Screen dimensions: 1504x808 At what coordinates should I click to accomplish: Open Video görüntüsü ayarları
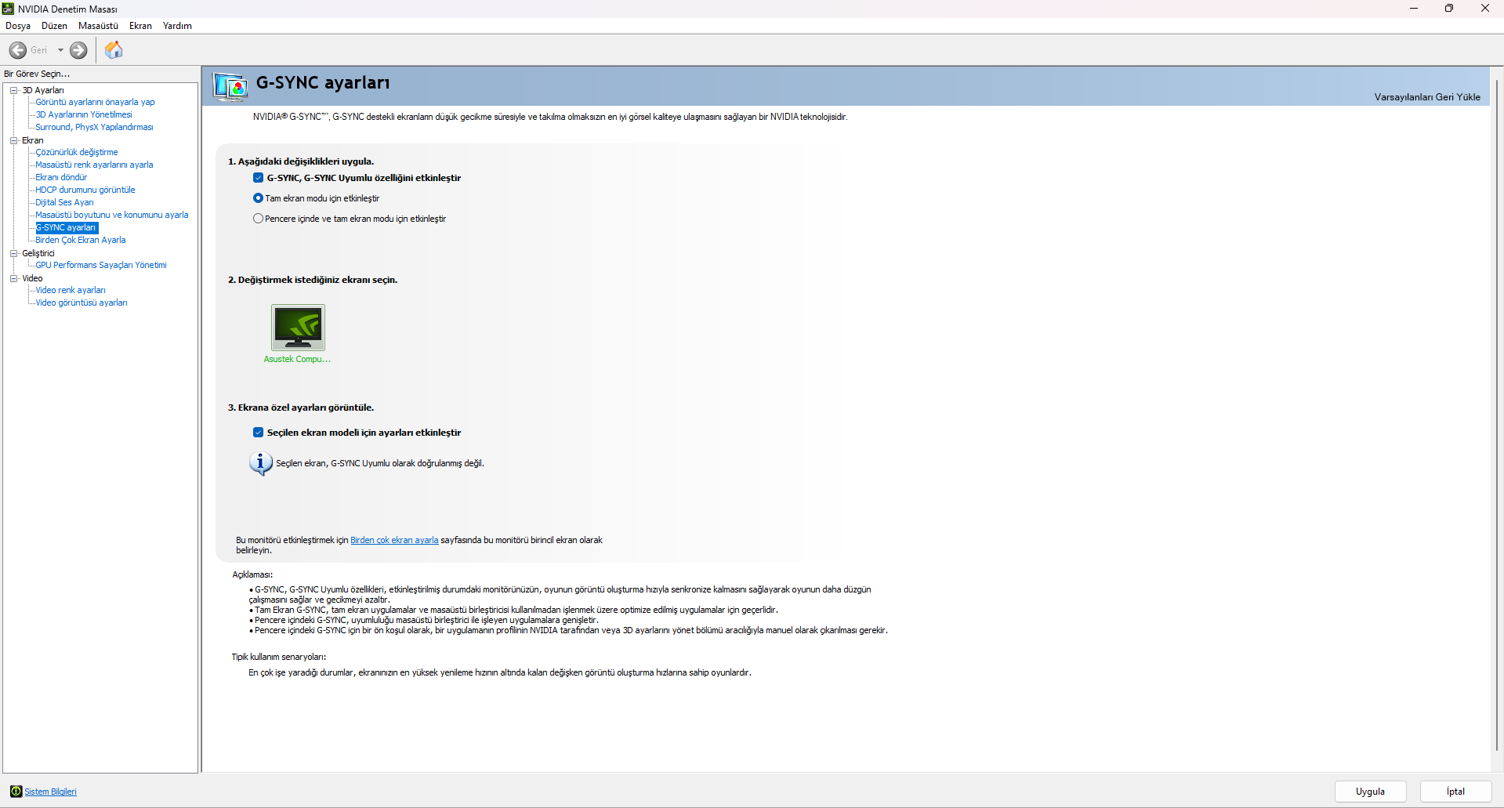pos(82,303)
